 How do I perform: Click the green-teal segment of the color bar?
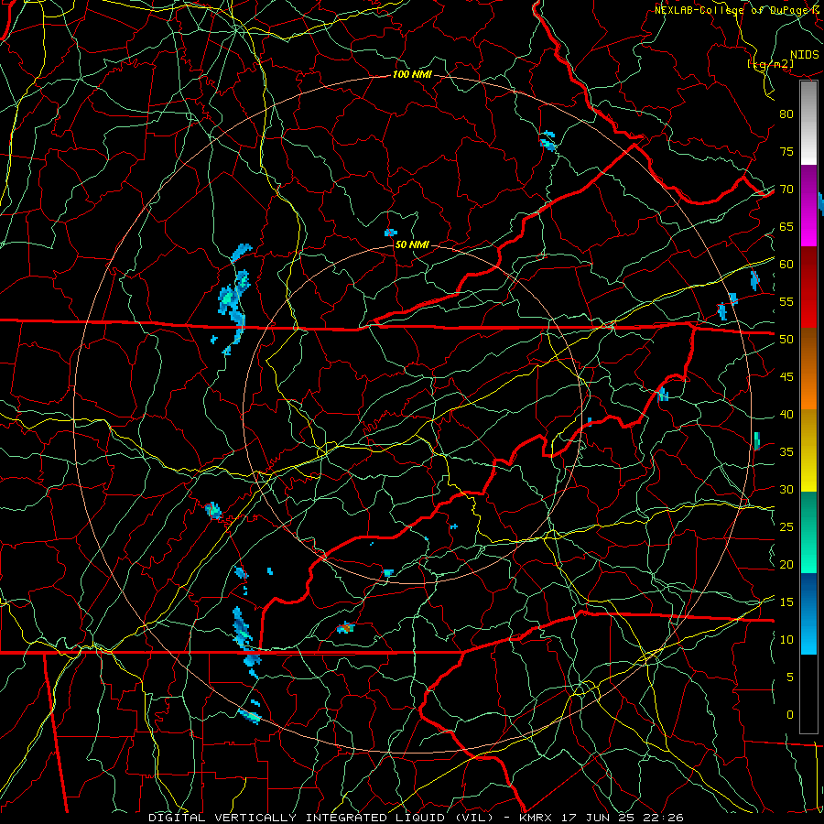(808, 532)
